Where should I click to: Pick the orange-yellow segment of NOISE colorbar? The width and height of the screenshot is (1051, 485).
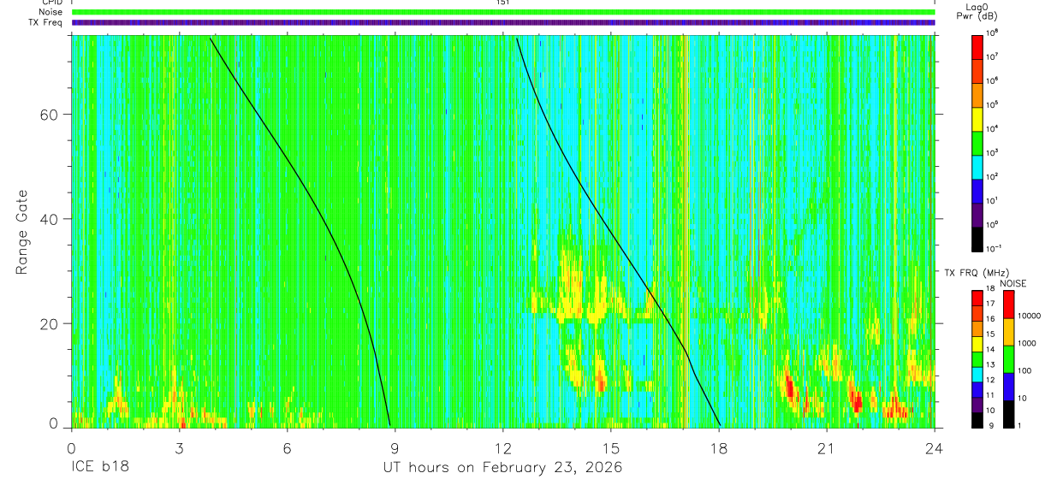click(1008, 332)
